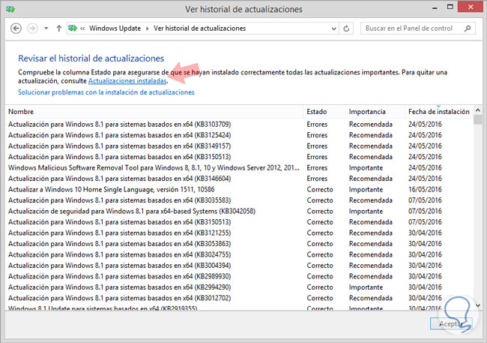The height and width of the screenshot is (343, 487).
Task: Click the Forward arrow navigation button
Action: click(32, 29)
